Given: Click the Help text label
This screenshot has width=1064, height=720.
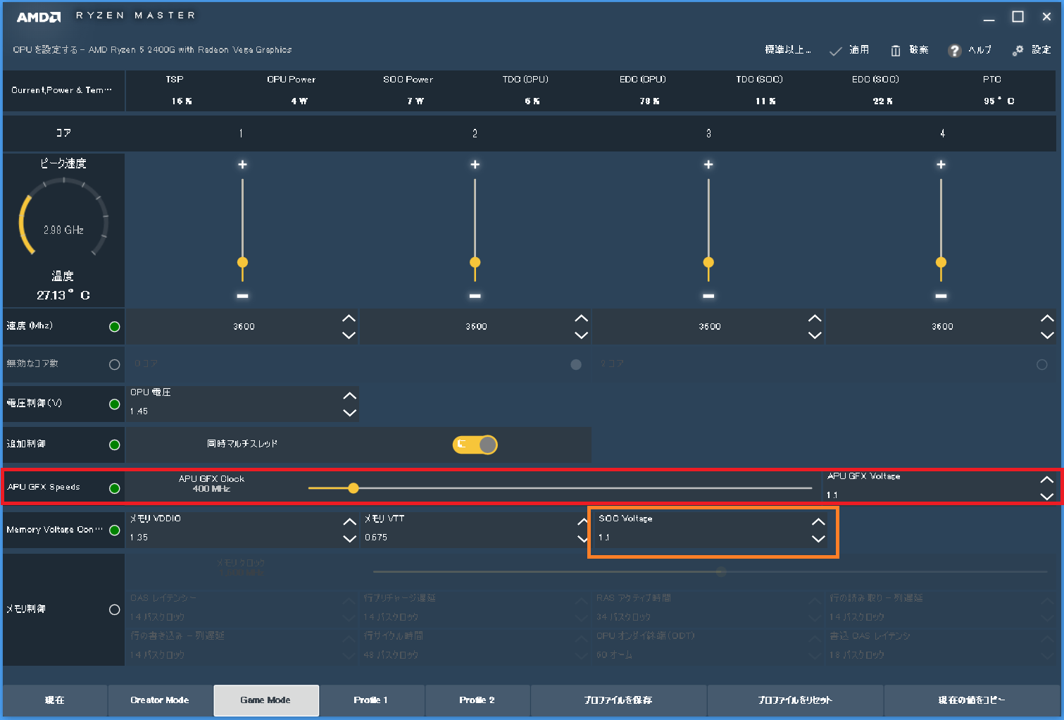Looking at the screenshot, I should tap(979, 50).
